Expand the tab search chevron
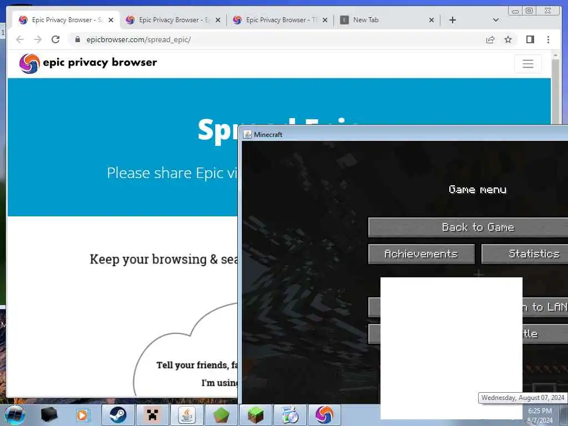This screenshot has height=426, width=568. tap(496, 20)
